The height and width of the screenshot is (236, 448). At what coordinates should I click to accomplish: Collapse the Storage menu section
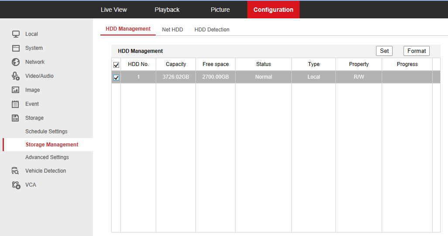point(34,118)
